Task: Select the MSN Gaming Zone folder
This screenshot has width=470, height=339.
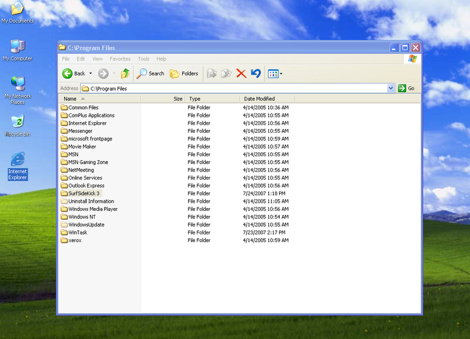Action: coord(85,162)
